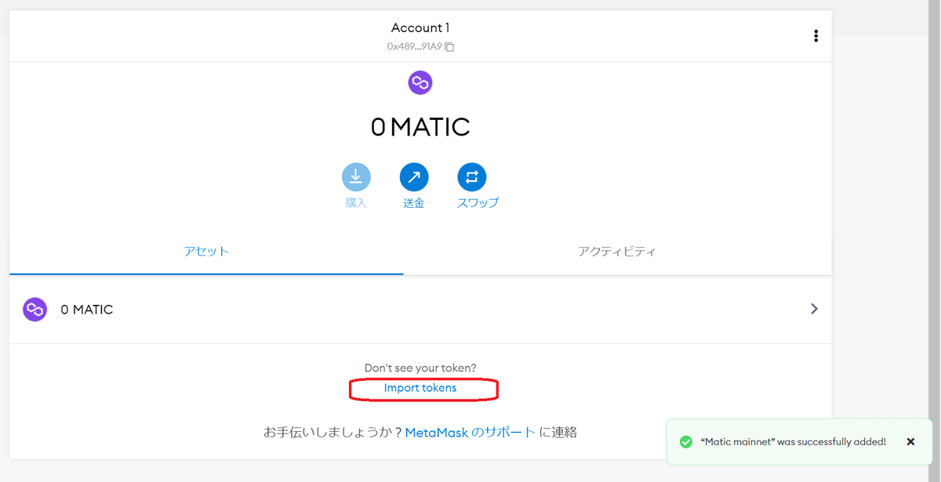Dismiss the Matic mainnet added notification
Image resolution: width=941 pixels, height=482 pixels.
tap(910, 442)
